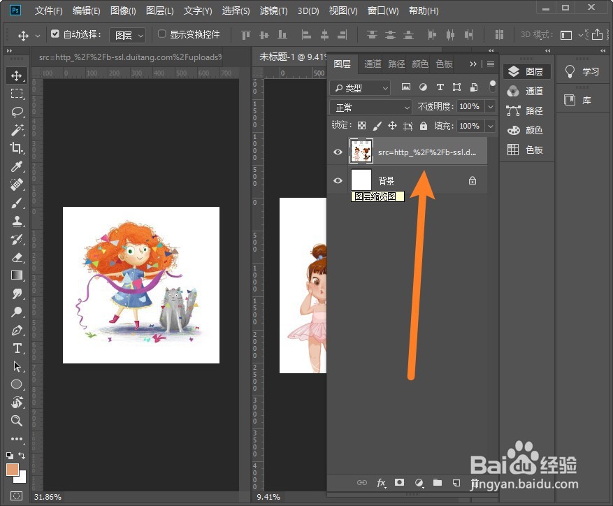Open the 学习 panel button
The width and height of the screenshot is (613, 506).
(x=582, y=71)
